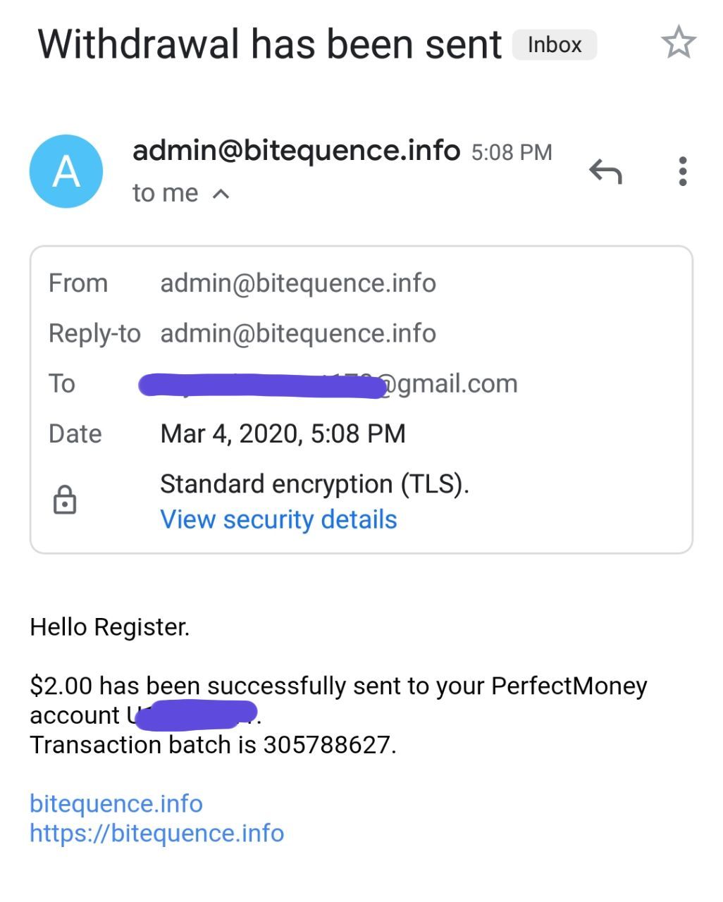Viewport: 723px width, 902px height.
Task: Tap the reply arrow icon
Action: click(605, 171)
